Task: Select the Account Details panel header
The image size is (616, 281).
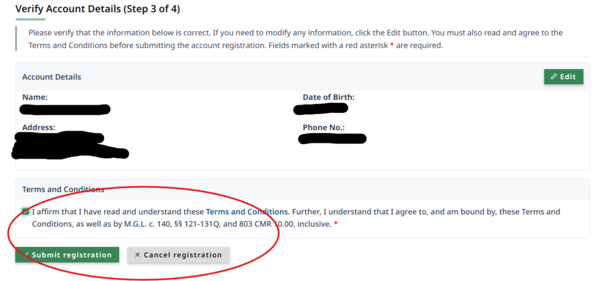Action: tap(52, 77)
